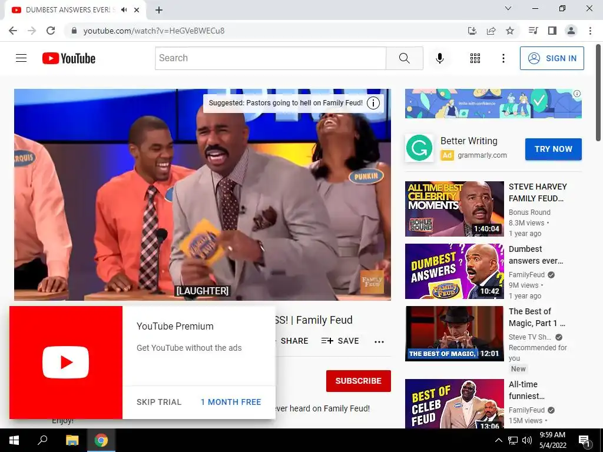Viewport: 603px width, 452px height.
Task: Click the video player frame
Action: 203,194
